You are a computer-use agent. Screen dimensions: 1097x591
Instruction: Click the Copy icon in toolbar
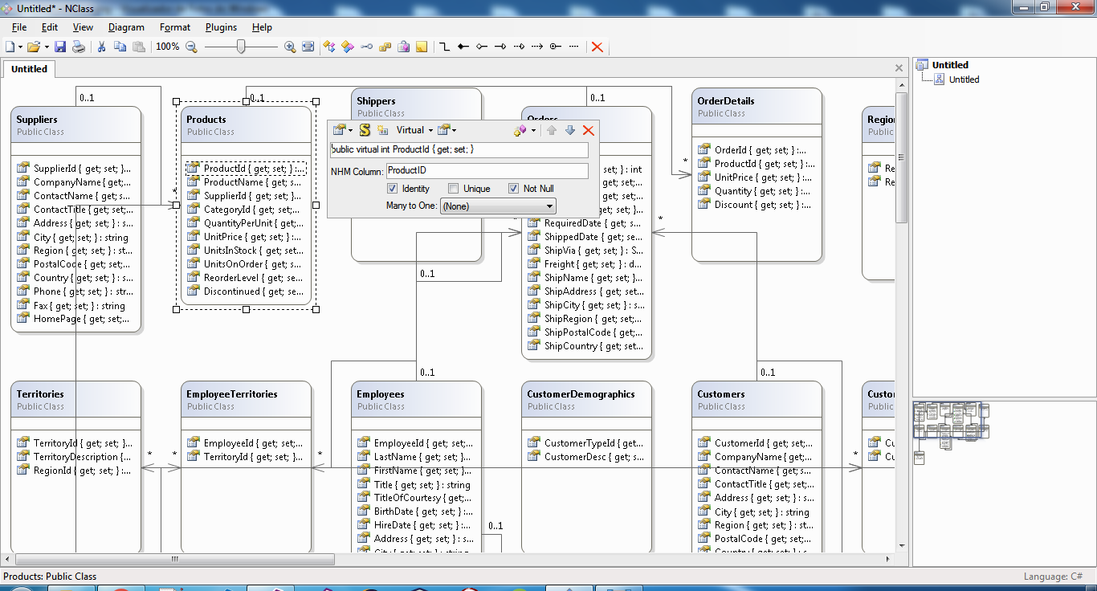click(120, 47)
